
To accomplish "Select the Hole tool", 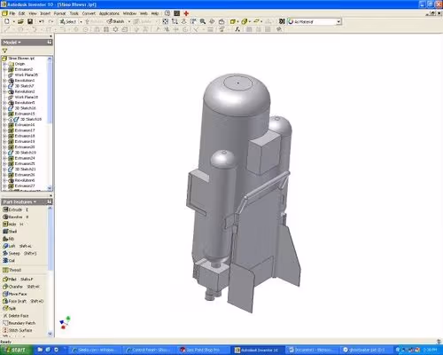I will 13,225.
